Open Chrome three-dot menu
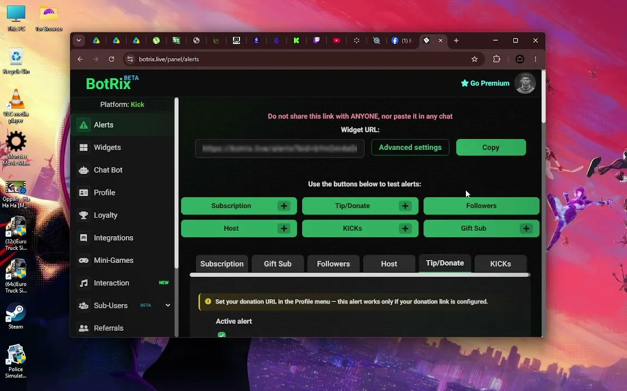 536,59
